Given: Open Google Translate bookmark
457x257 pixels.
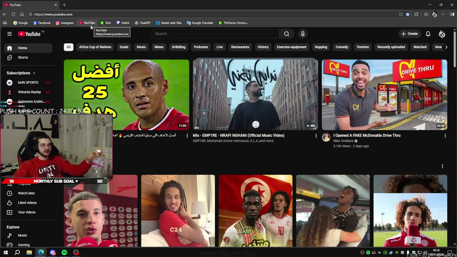Looking at the screenshot, I should click(x=200, y=23).
